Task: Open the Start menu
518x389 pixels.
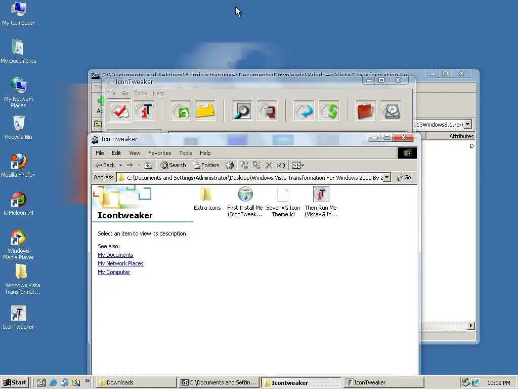Action: pos(15,382)
